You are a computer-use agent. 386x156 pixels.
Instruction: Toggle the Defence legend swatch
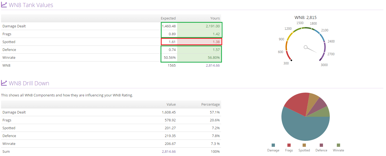pyautogui.click(x=321, y=145)
